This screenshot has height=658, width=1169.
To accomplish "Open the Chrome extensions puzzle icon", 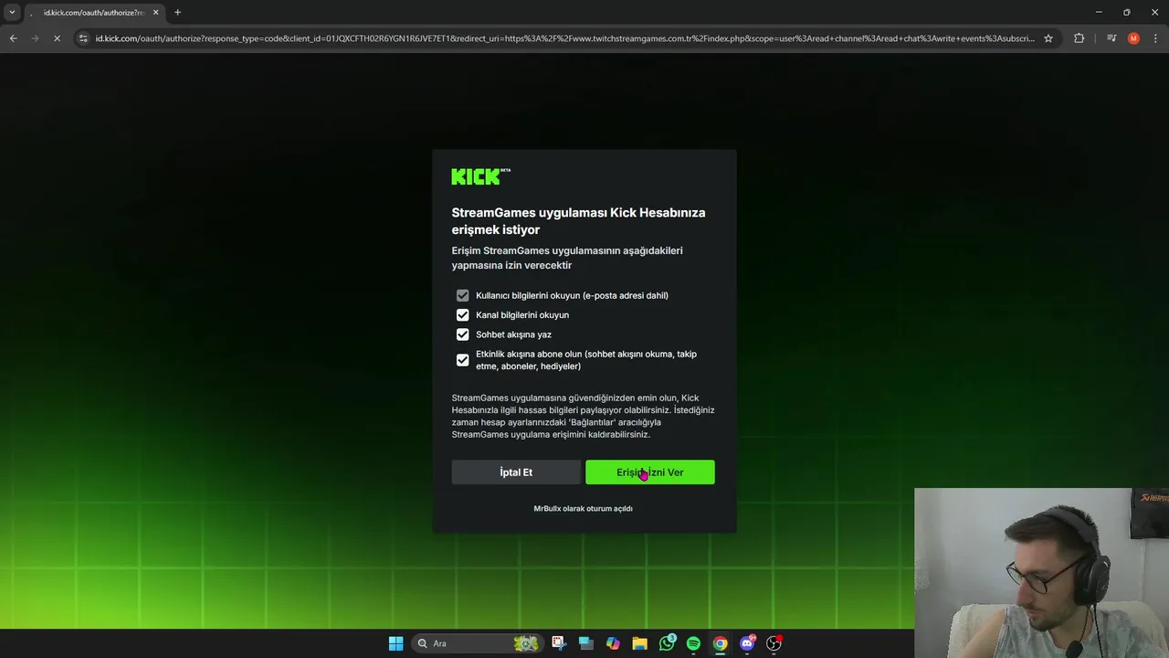I will coord(1079,38).
